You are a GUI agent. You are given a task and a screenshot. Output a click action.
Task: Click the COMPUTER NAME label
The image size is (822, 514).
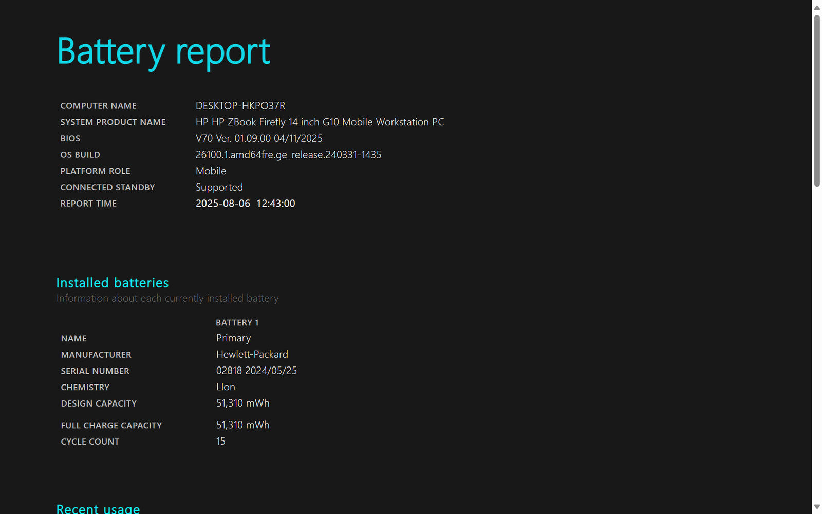click(x=99, y=106)
